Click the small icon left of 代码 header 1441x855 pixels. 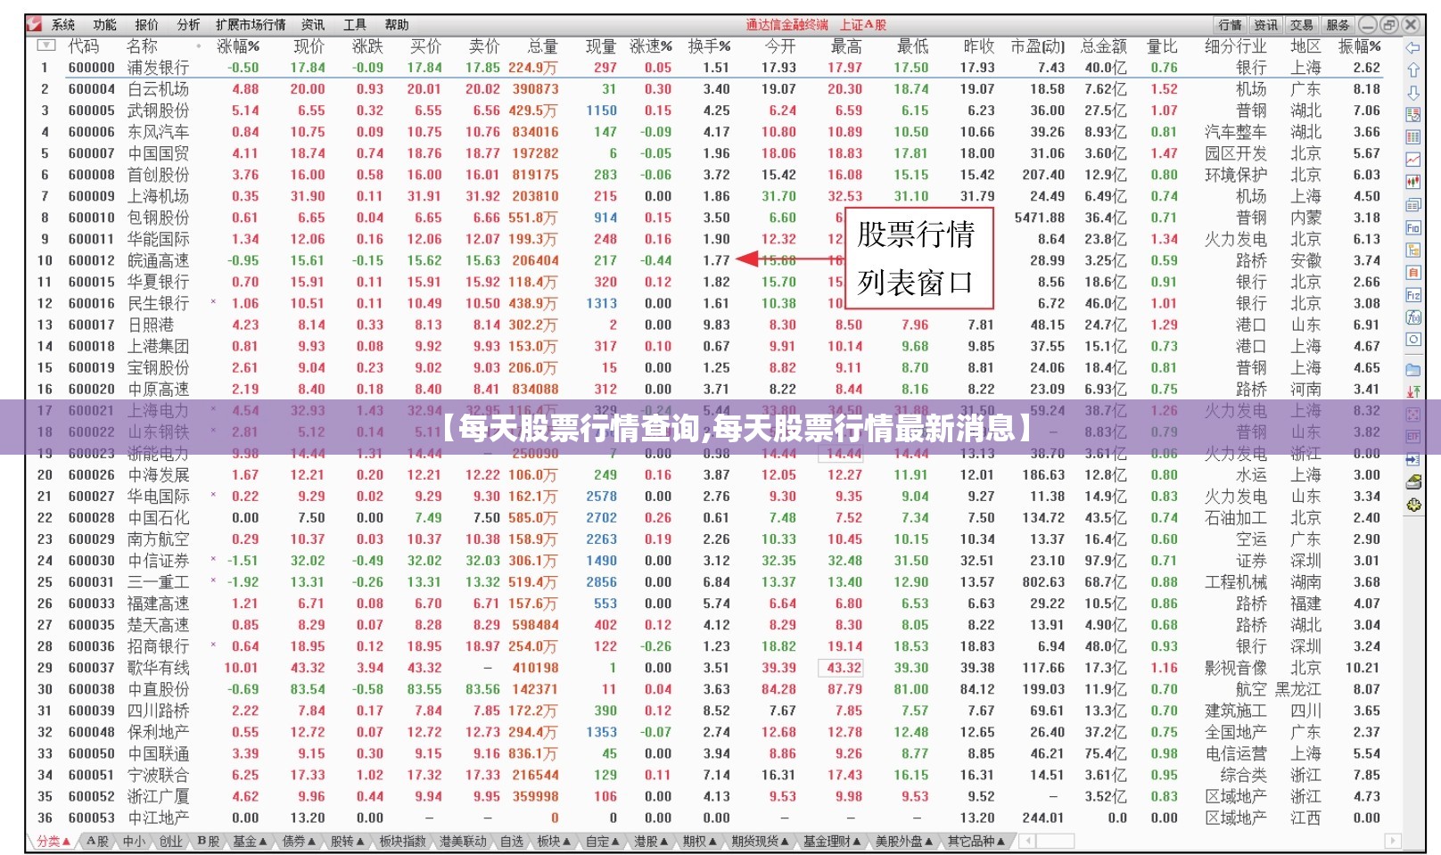[46, 45]
